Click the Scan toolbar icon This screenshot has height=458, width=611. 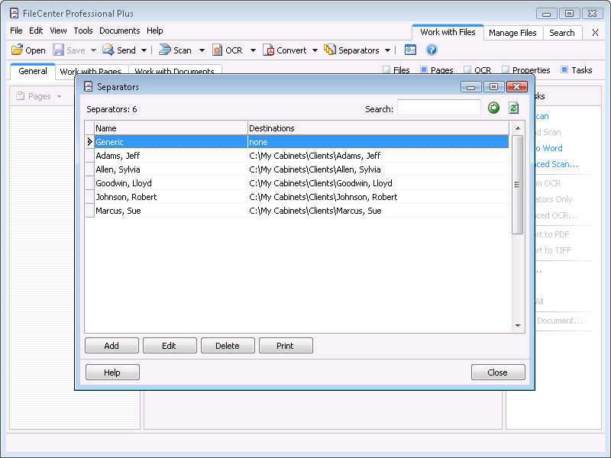(x=164, y=50)
